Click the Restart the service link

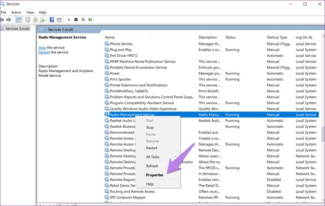click(44, 52)
